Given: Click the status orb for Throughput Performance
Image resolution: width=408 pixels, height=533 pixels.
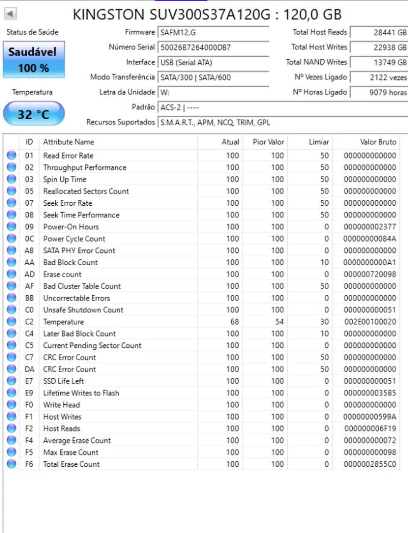Looking at the screenshot, I should pyautogui.click(x=12, y=167).
